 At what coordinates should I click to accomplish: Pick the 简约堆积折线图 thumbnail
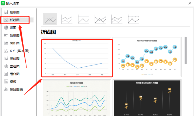point(76,98)
